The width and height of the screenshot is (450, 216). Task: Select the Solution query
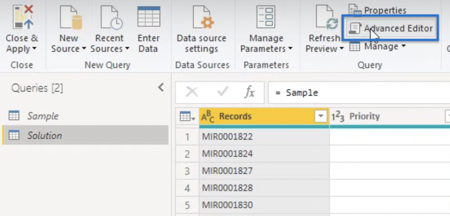tap(85, 135)
